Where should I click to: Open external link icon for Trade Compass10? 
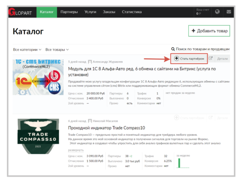(x=211, y=117)
